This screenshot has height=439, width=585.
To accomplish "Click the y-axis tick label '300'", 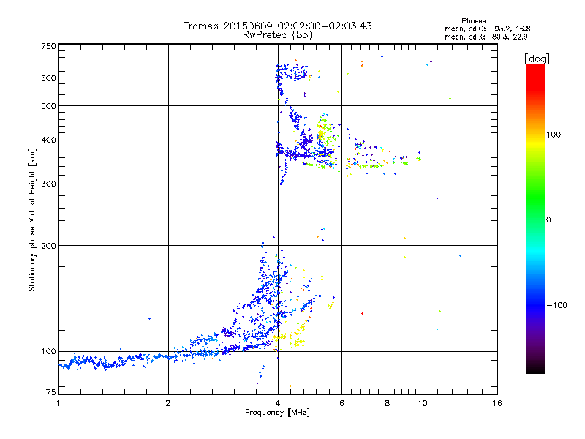I will click(x=48, y=184).
